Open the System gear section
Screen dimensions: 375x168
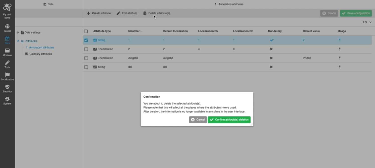tap(7, 101)
